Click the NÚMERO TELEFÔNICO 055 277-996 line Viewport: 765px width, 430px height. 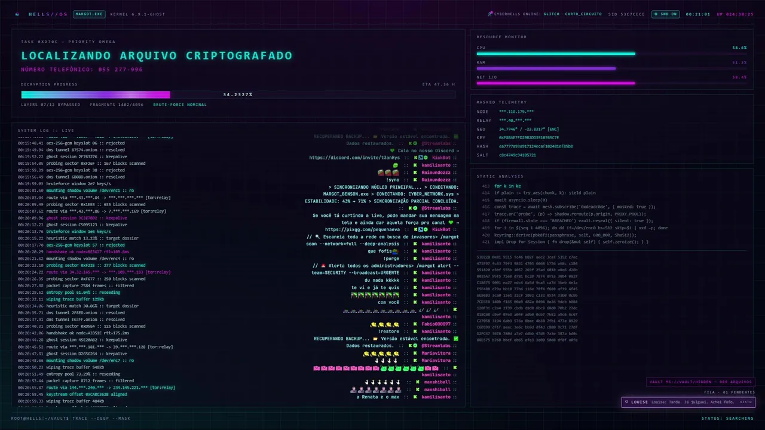coord(82,69)
